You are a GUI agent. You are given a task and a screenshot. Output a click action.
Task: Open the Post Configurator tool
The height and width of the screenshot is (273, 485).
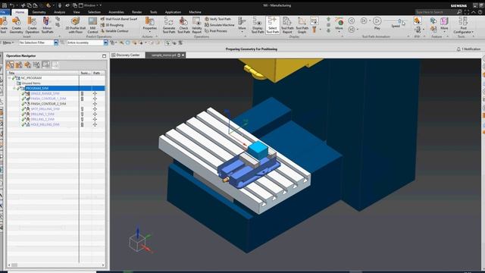463,25
